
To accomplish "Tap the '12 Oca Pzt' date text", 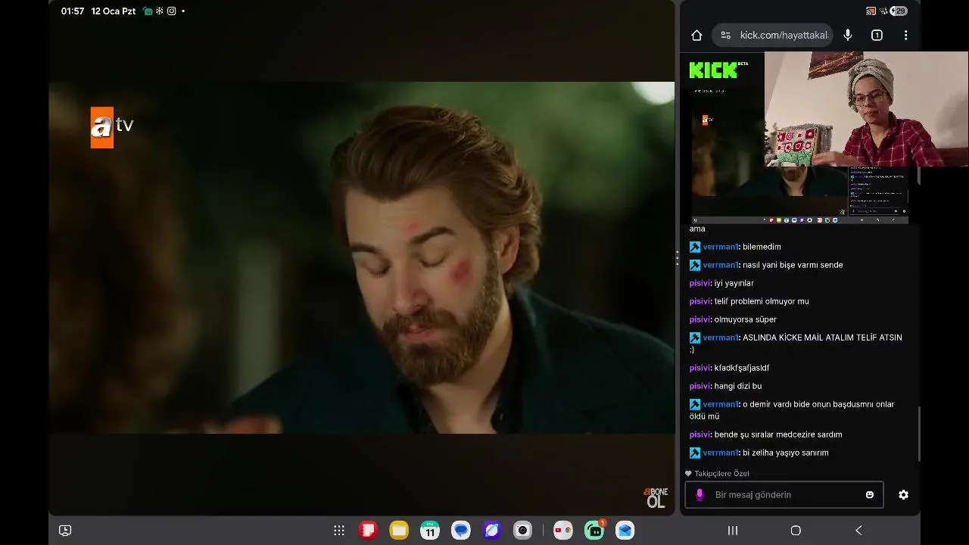I will point(114,11).
